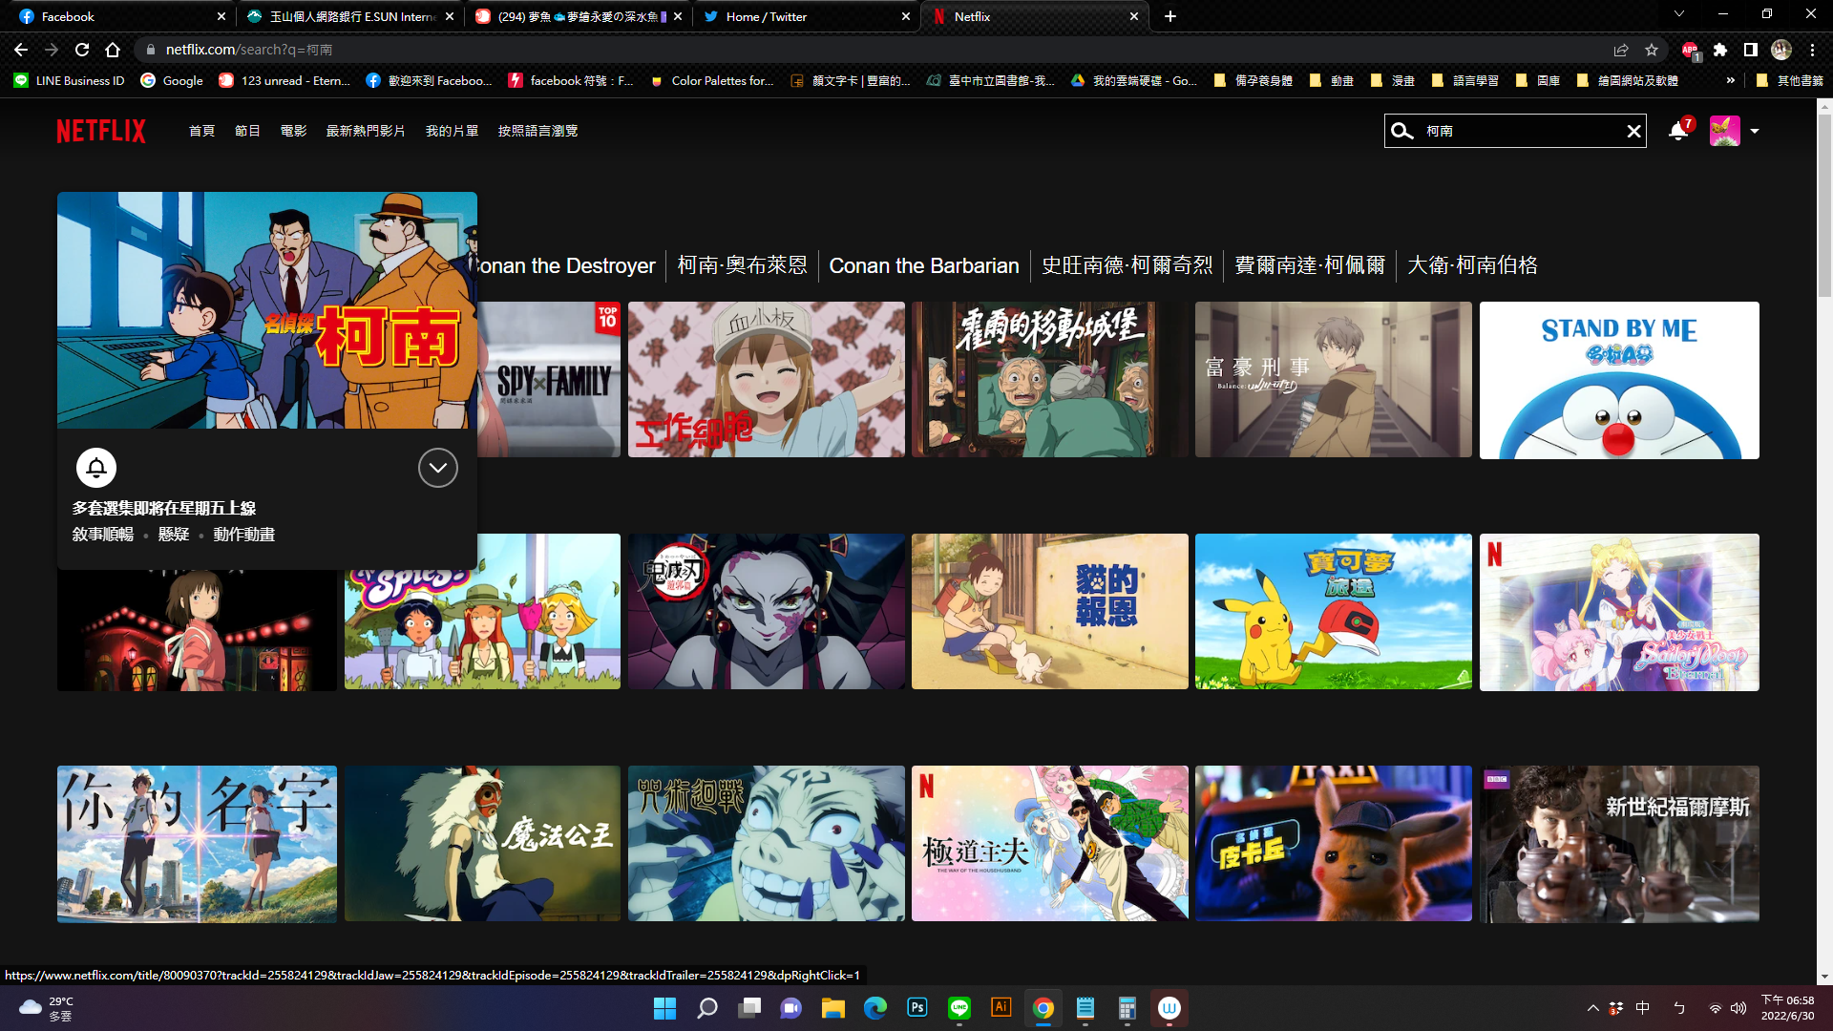Open the 極道主夫 thumbnail
1833x1031 pixels.
[1049, 844]
